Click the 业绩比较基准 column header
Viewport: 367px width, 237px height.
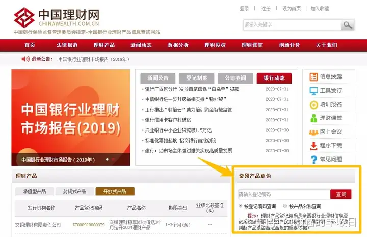[210, 208]
